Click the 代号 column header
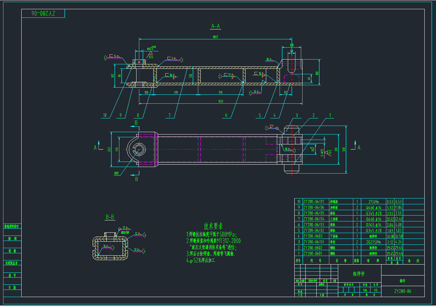The image size is (436, 307). pyautogui.click(x=316, y=260)
